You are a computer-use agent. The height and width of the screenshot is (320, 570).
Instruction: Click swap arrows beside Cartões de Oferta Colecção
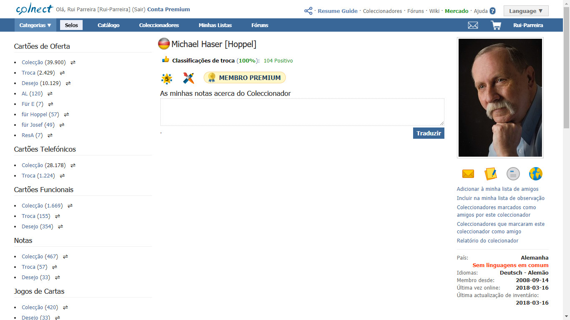[73, 62]
